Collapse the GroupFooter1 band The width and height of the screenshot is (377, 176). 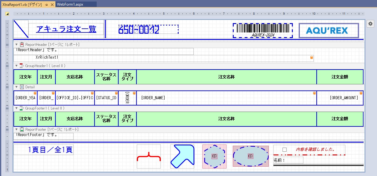17,108
